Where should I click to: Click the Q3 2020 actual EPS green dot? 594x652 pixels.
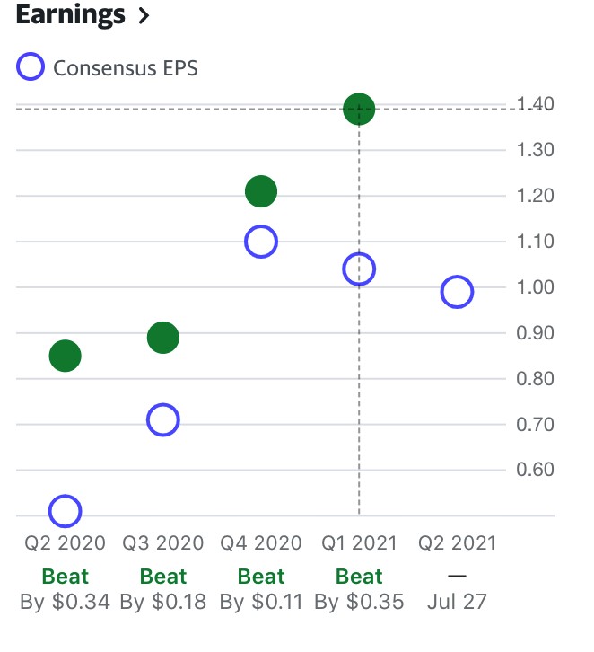tap(162, 338)
